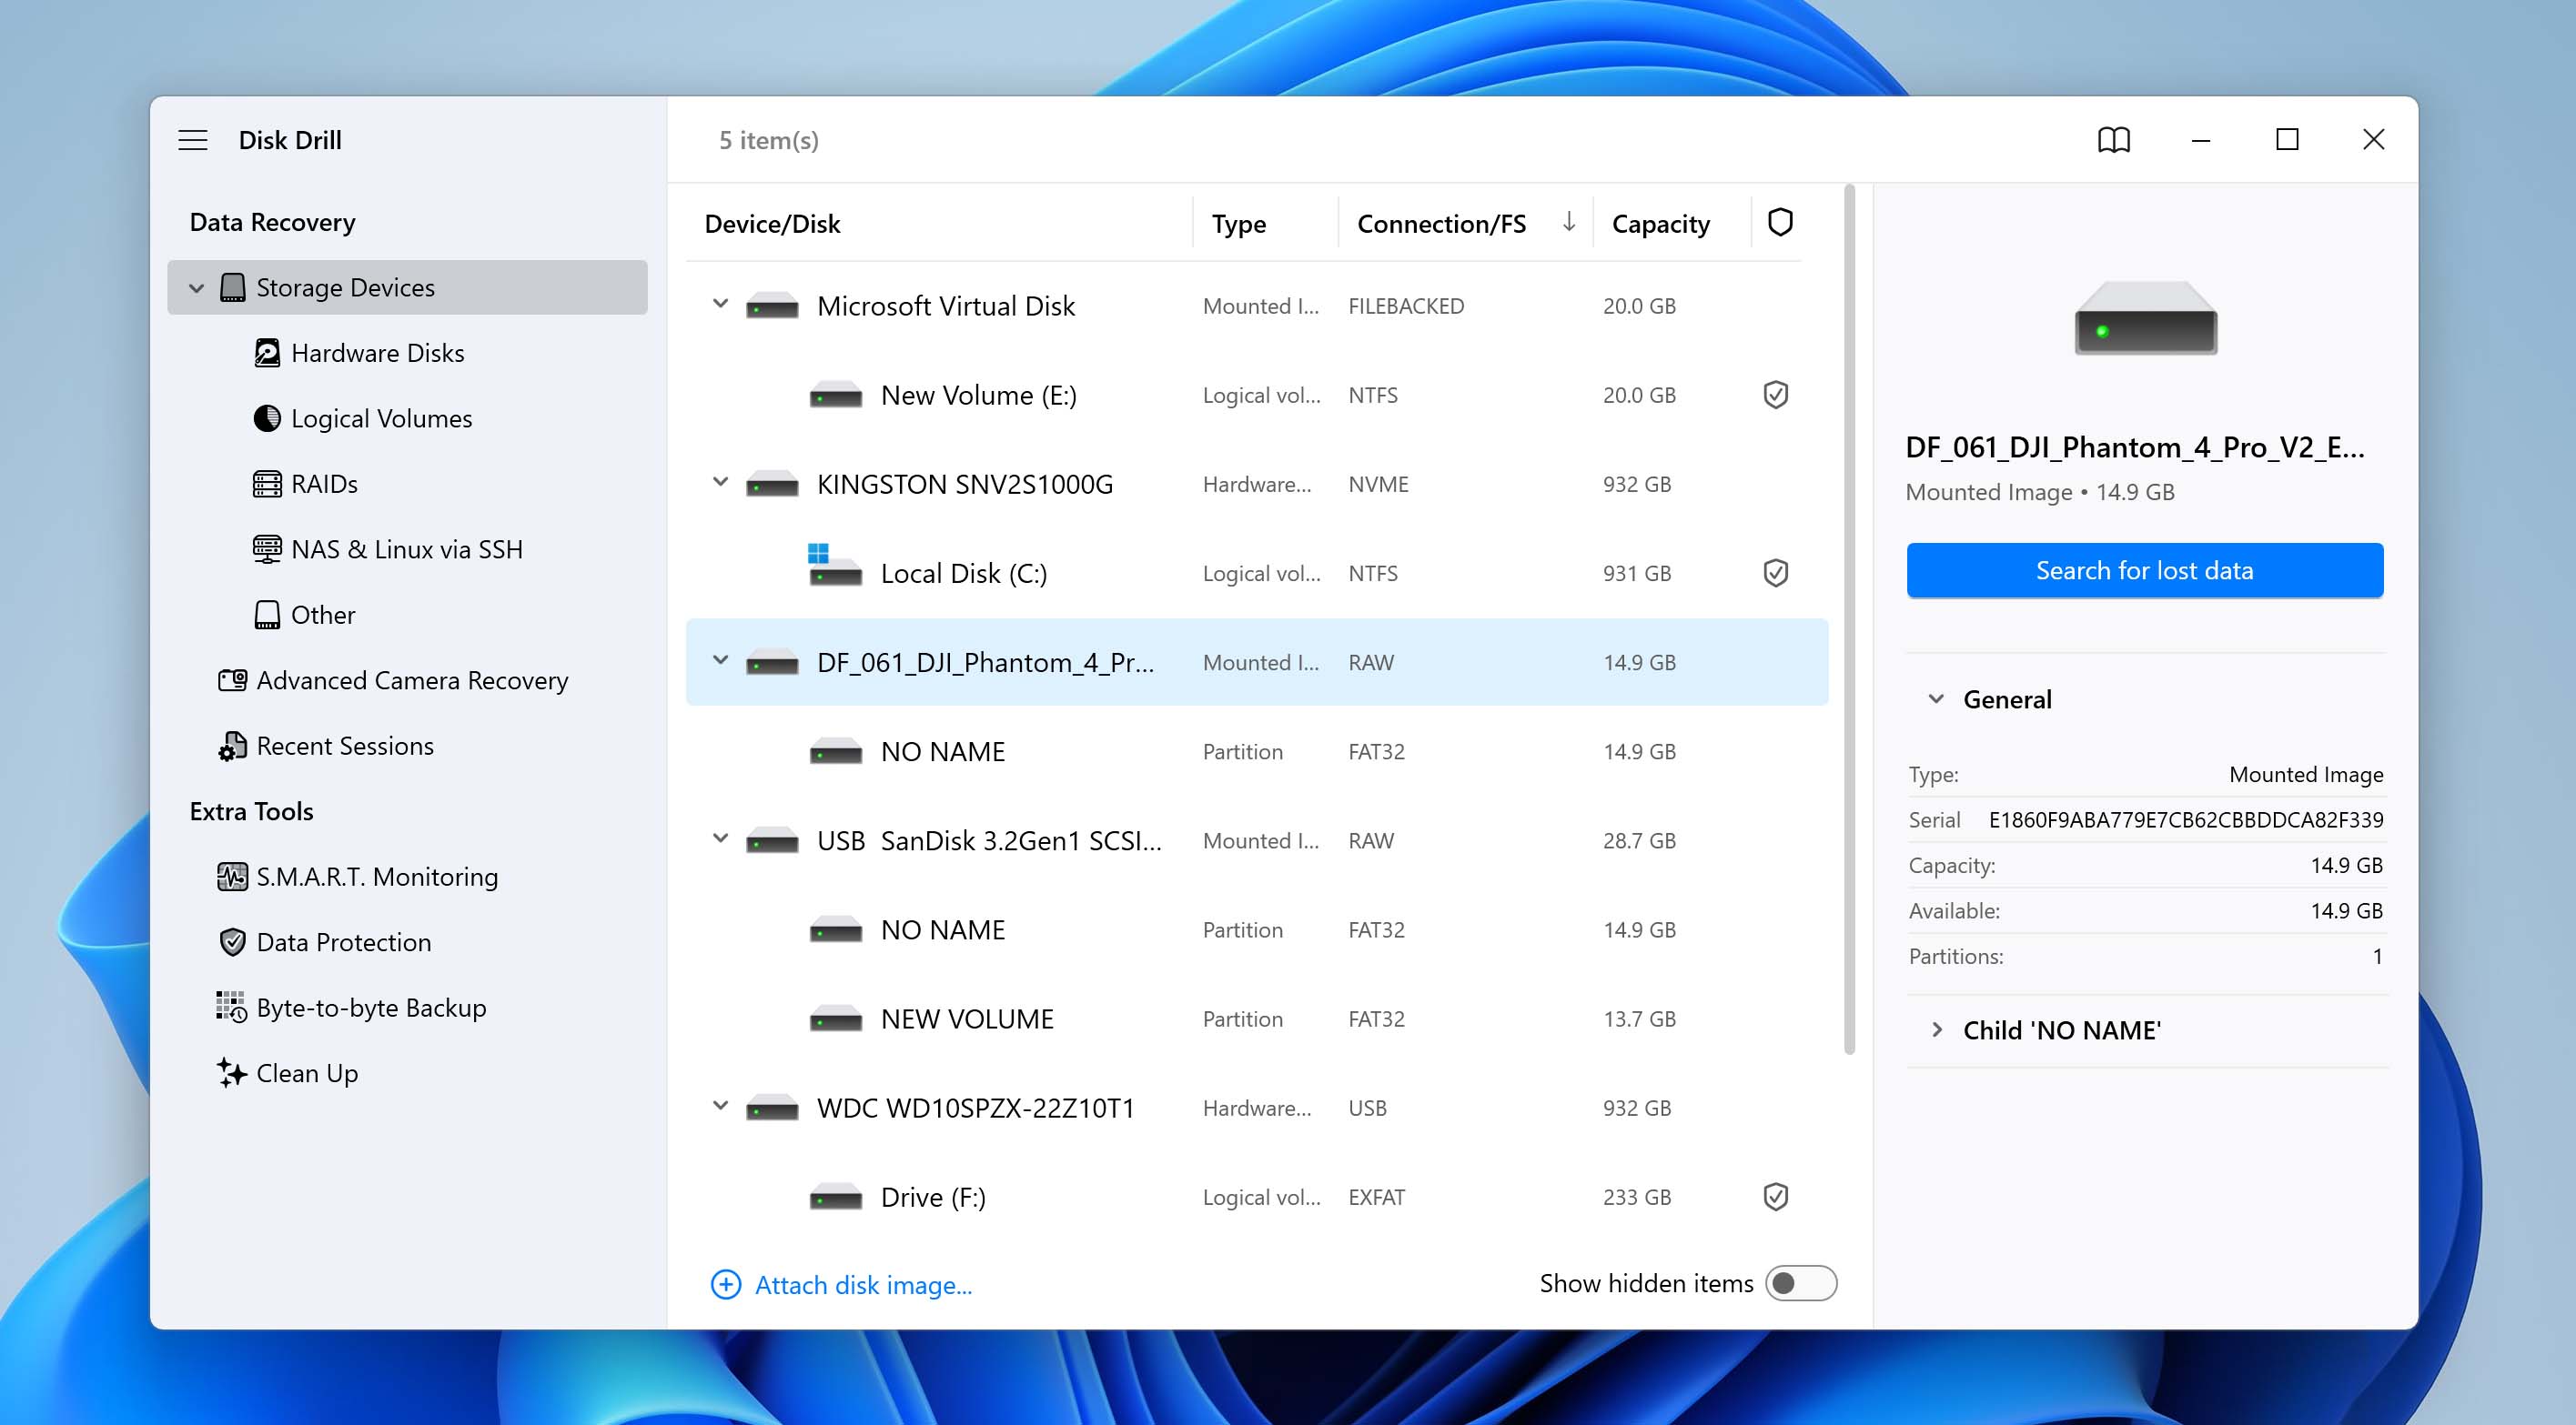This screenshot has width=2576, height=1425.
Task: Expand the Child 'NO NAME' section
Action: pos(1936,1029)
